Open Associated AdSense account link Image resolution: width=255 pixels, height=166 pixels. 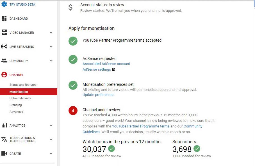(x=106, y=64)
